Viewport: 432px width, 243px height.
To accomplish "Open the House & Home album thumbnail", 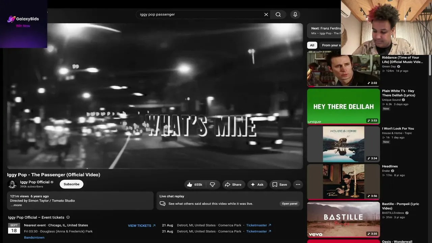I will click(344, 144).
